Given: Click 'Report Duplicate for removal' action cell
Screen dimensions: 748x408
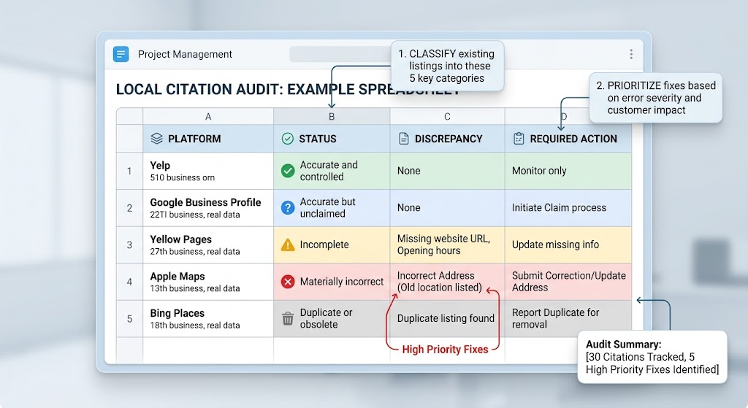Looking at the screenshot, I should coord(568,319).
